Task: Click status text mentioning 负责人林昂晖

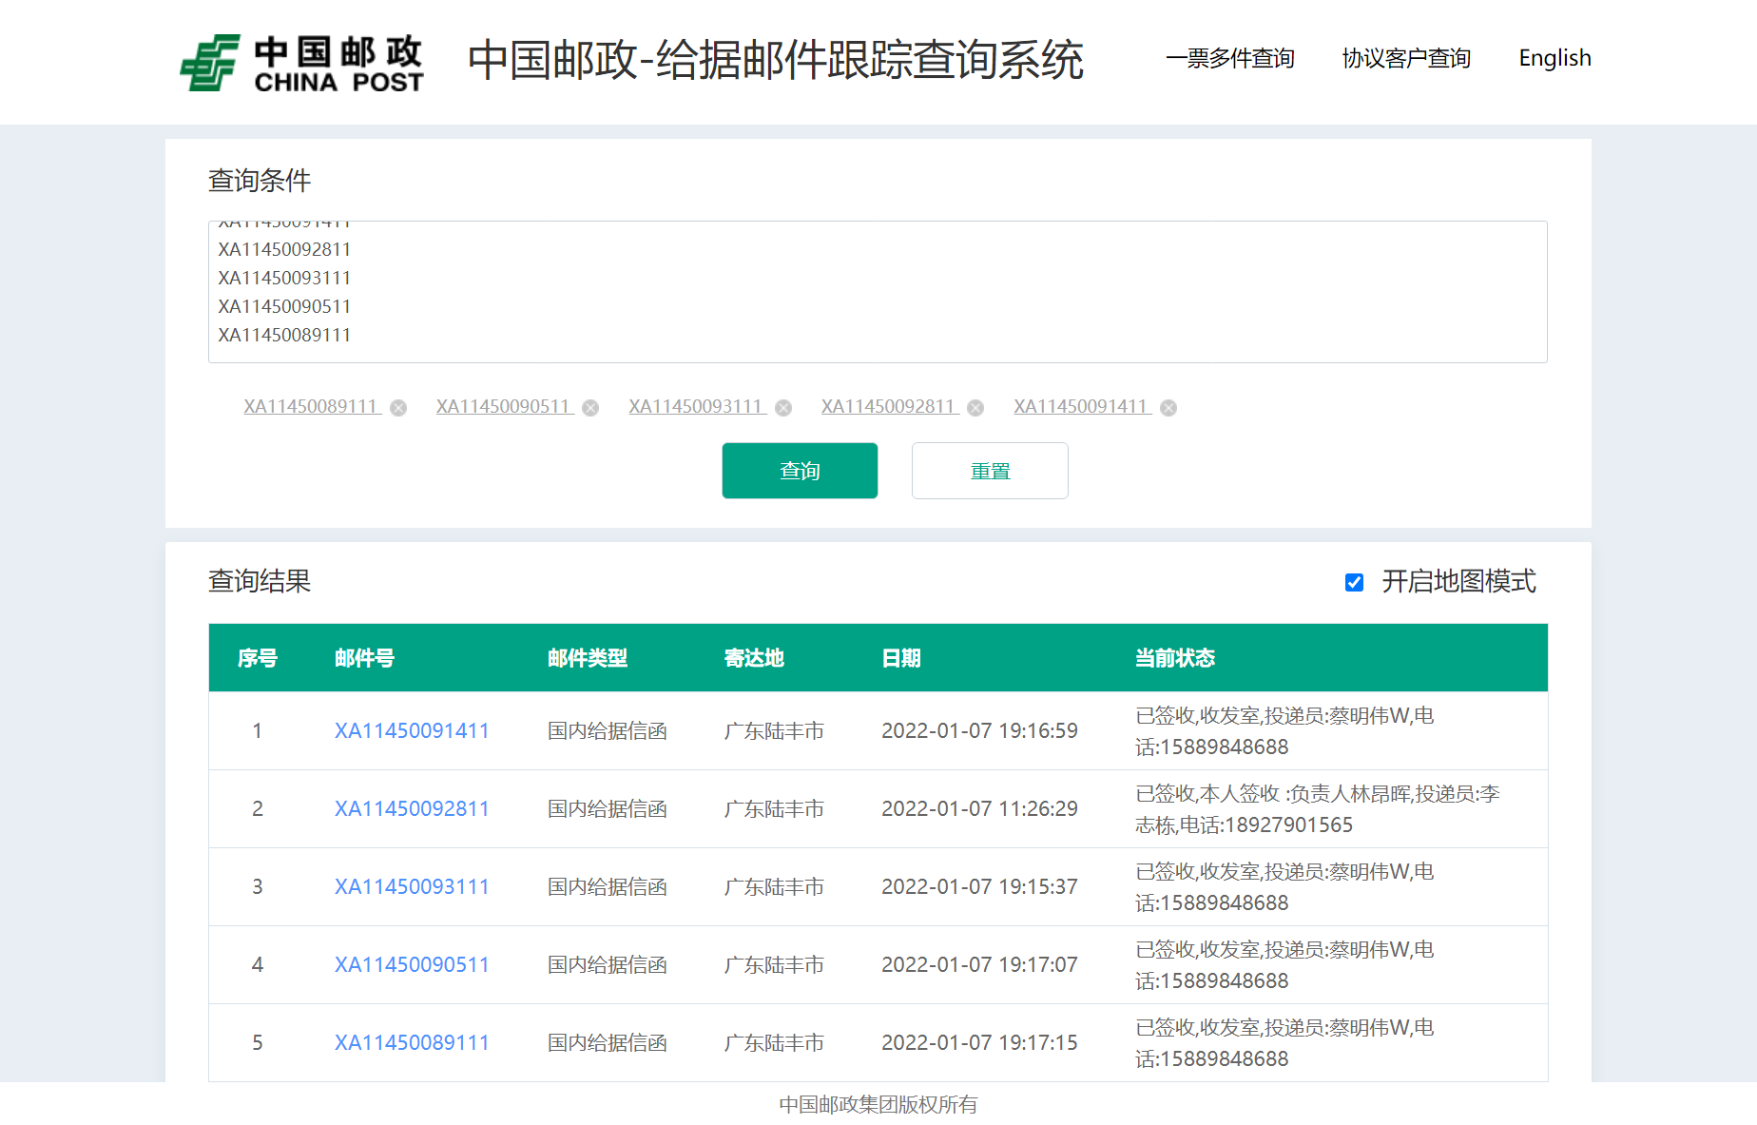Action: (1318, 809)
